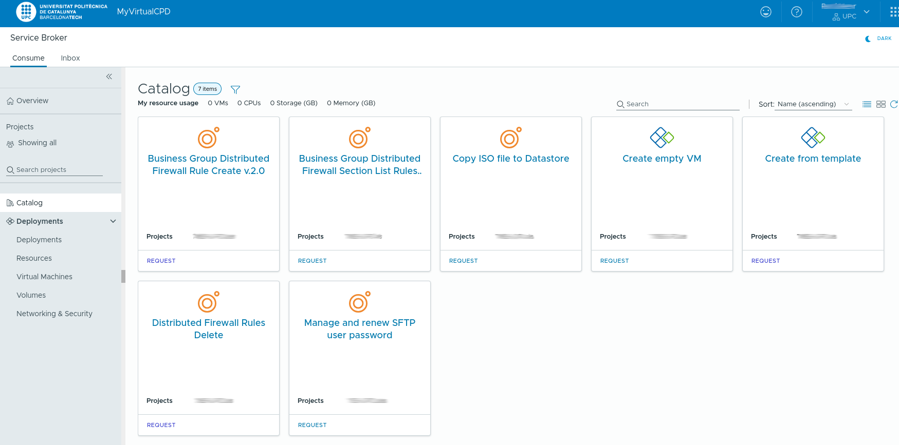Image resolution: width=899 pixels, height=445 pixels.
Task: Click the catalog filter funnel icon
Action: coord(235,89)
